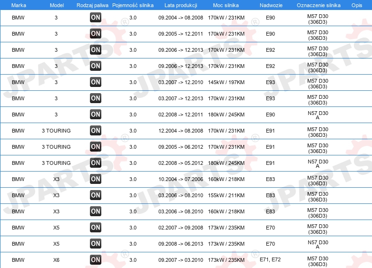Click the X5 model cell in the 02.2007 row
Screen dimensions: 372x268
tap(56, 228)
